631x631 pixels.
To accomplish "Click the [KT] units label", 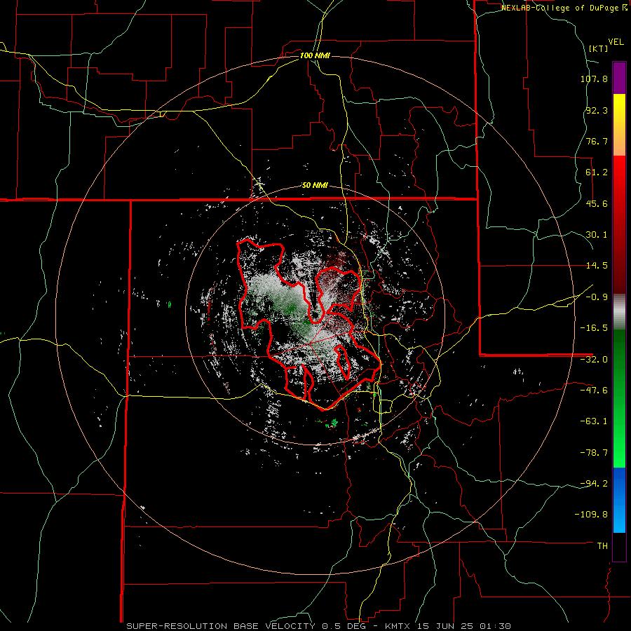I will [599, 48].
